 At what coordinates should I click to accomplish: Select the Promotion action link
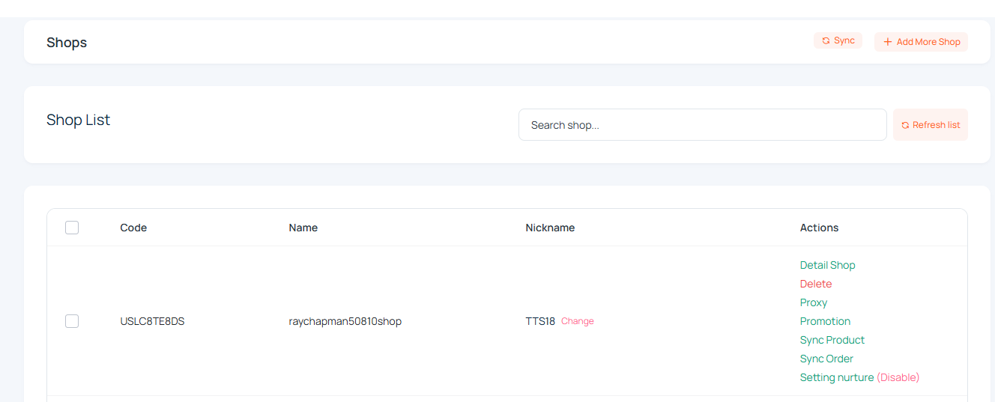(825, 321)
